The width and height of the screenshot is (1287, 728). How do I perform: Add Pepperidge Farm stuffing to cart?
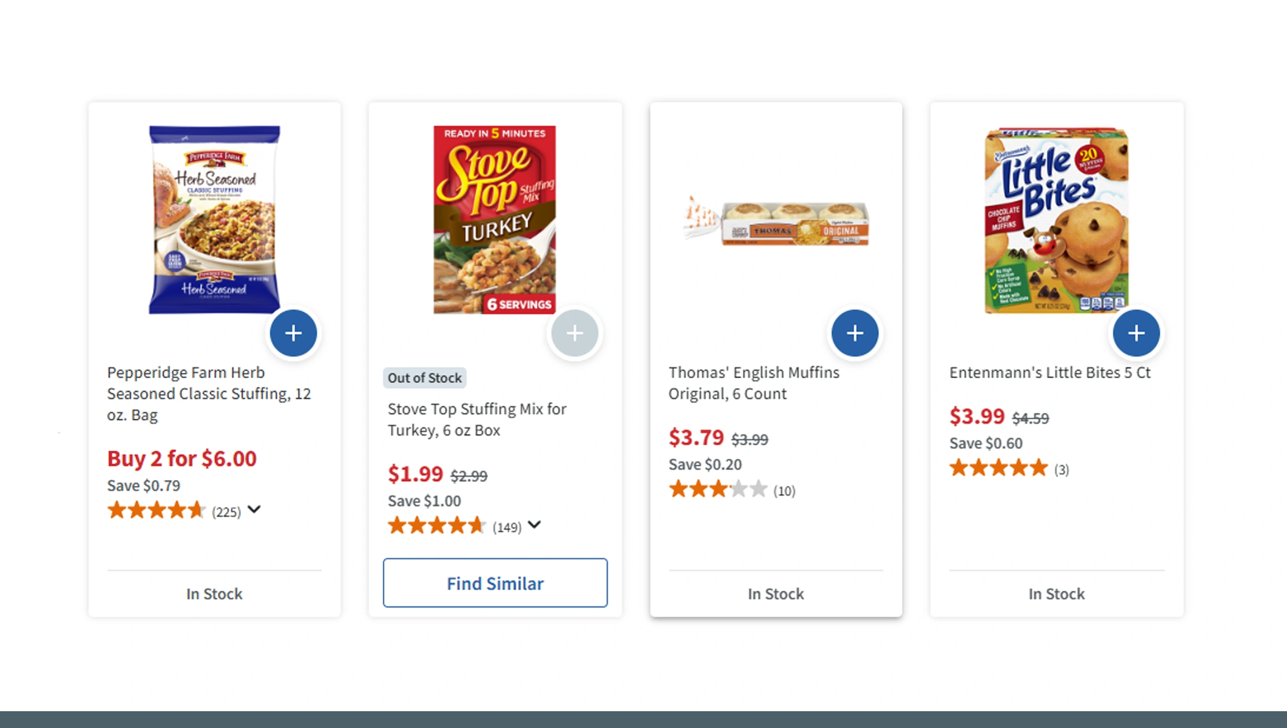(x=294, y=333)
